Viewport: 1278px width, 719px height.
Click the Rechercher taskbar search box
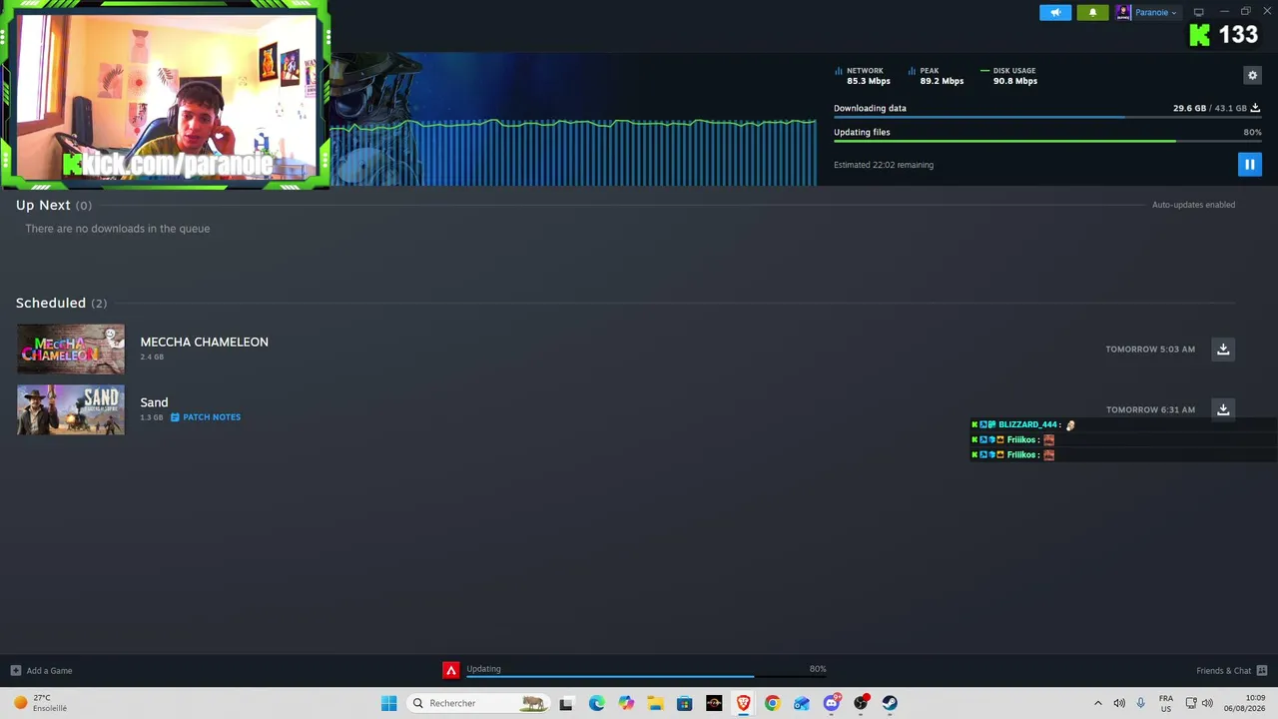pos(479,703)
